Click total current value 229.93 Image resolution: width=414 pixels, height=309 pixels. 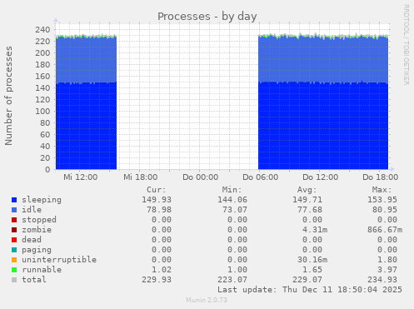click(x=157, y=280)
